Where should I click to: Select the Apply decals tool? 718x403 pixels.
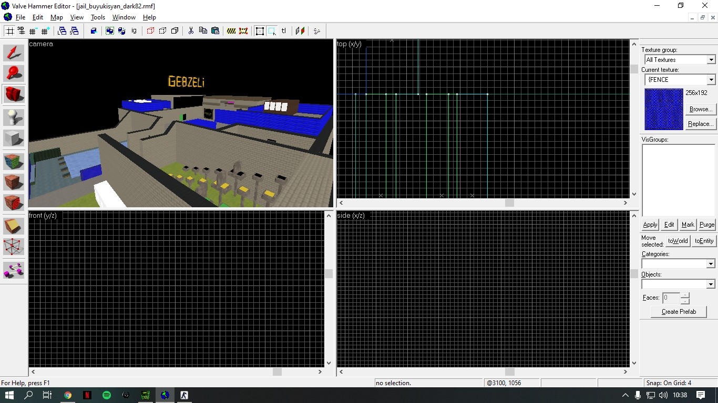tap(14, 203)
